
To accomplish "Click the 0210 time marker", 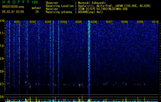I will coord(155,22).
